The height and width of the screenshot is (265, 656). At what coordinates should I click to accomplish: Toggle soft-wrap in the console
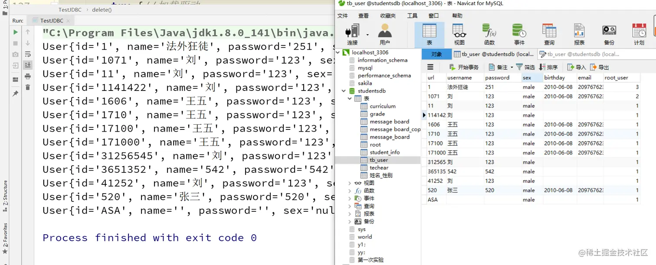tap(28, 55)
